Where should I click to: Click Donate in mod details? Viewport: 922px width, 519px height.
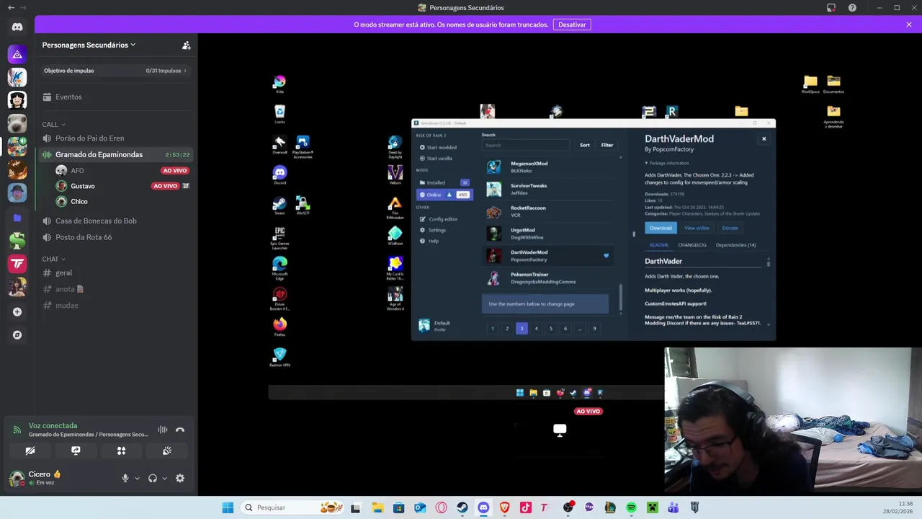pos(730,228)
